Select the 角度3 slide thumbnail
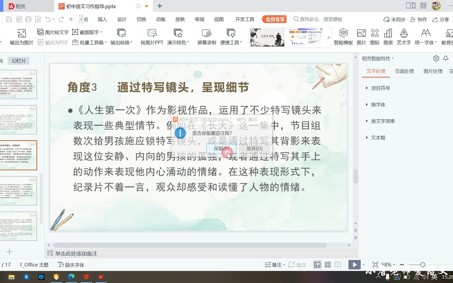Screen dimensions: 453x283 click(x=18, y=155)
